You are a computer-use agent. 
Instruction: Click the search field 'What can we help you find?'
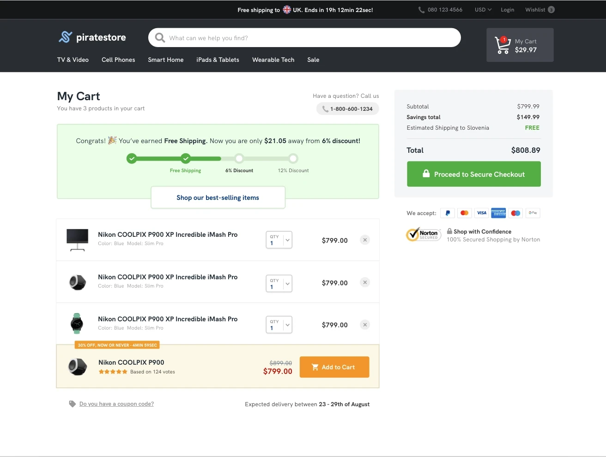[x=304, y=38]
